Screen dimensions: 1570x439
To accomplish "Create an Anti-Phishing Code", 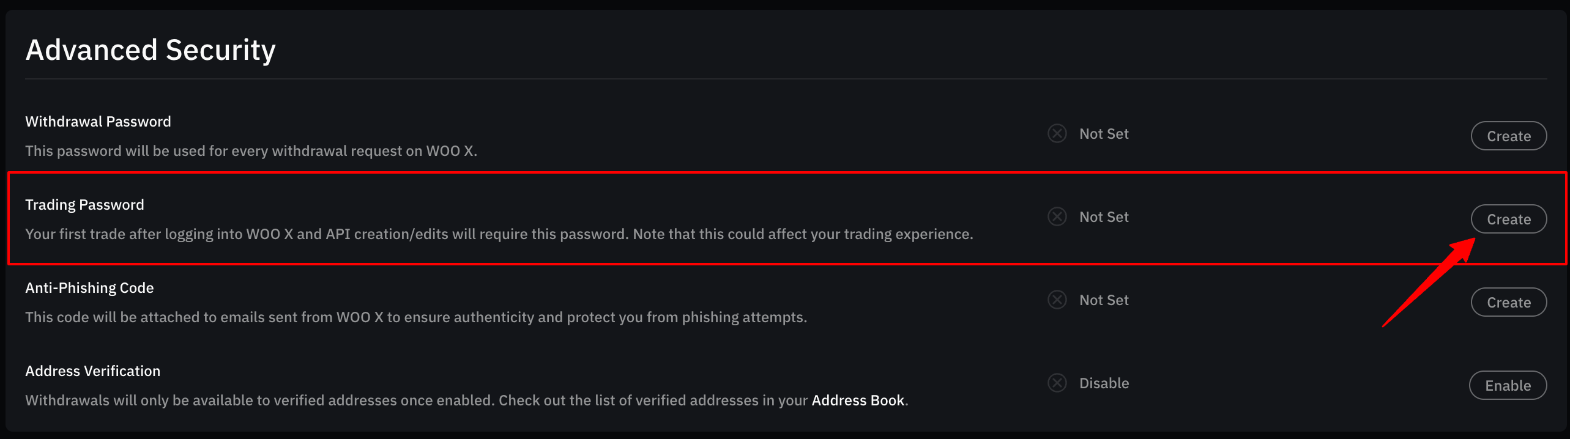I will coord(1509,302).
